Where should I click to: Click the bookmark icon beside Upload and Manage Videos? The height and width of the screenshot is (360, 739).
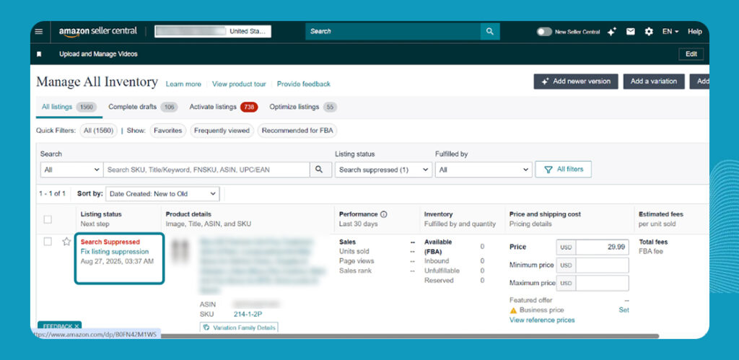click(39, 54)
